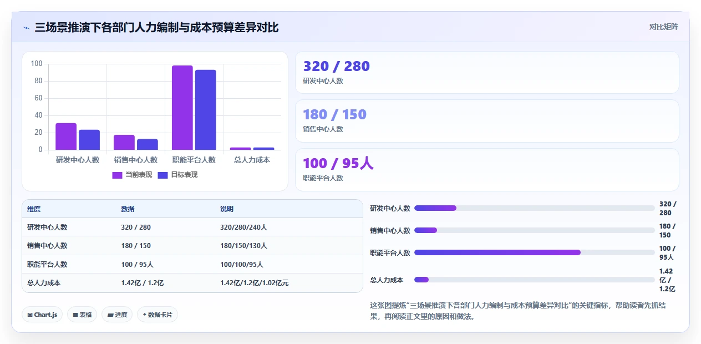The width and height of the screenshot is (701, 344).
Task: Click the blue 目标表现 bar for 职能平台人数
Action: click(x=206, y=110)
